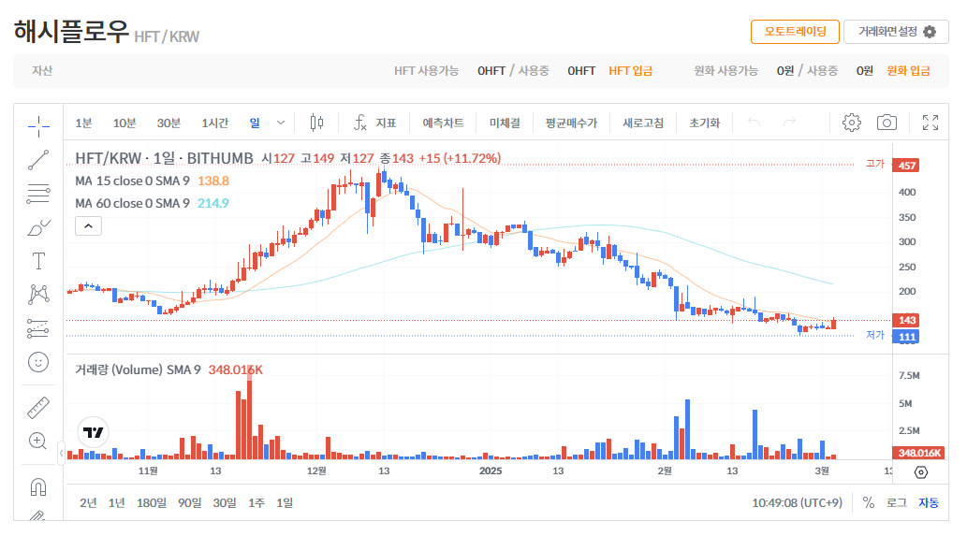Image resolution: width=967 pixels, height=536 pixels.
Task: Set date range to 1일
Action: [285, 502]
